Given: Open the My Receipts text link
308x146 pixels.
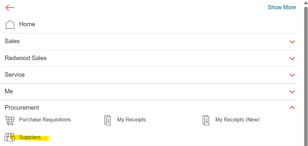Looking at the screenshot, I should 132,119.
